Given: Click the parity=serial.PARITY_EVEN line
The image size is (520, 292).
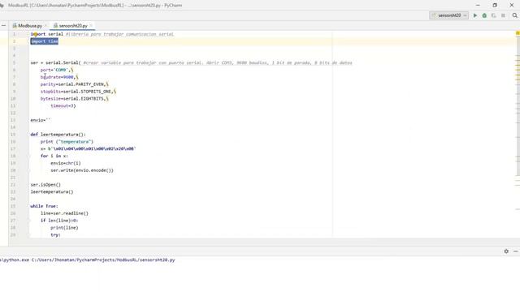Looking at the screenshot, I should (74, 84).
